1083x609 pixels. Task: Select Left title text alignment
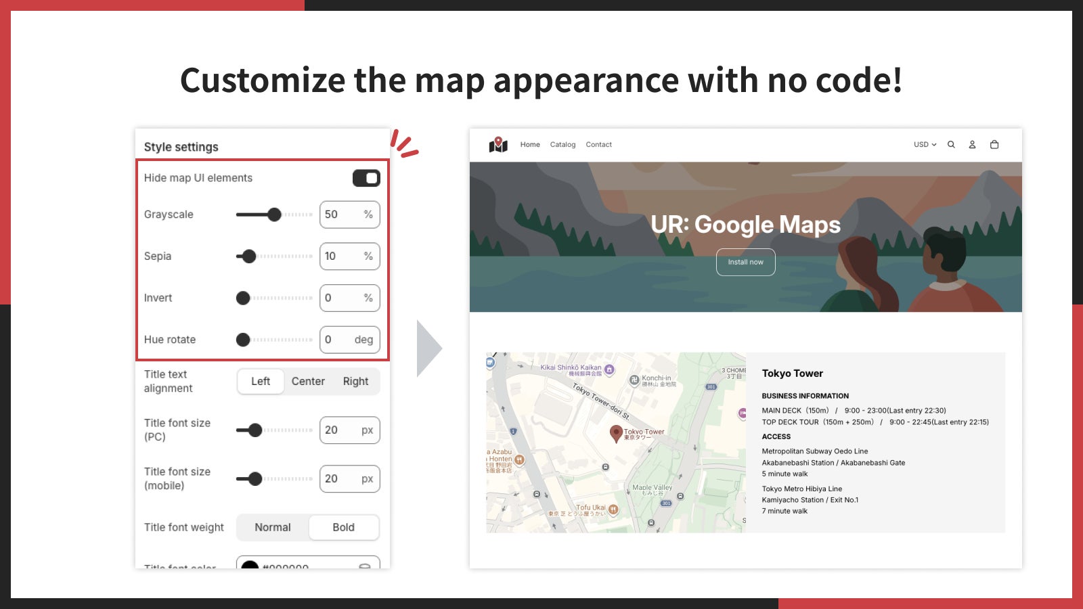pos(261,382)
